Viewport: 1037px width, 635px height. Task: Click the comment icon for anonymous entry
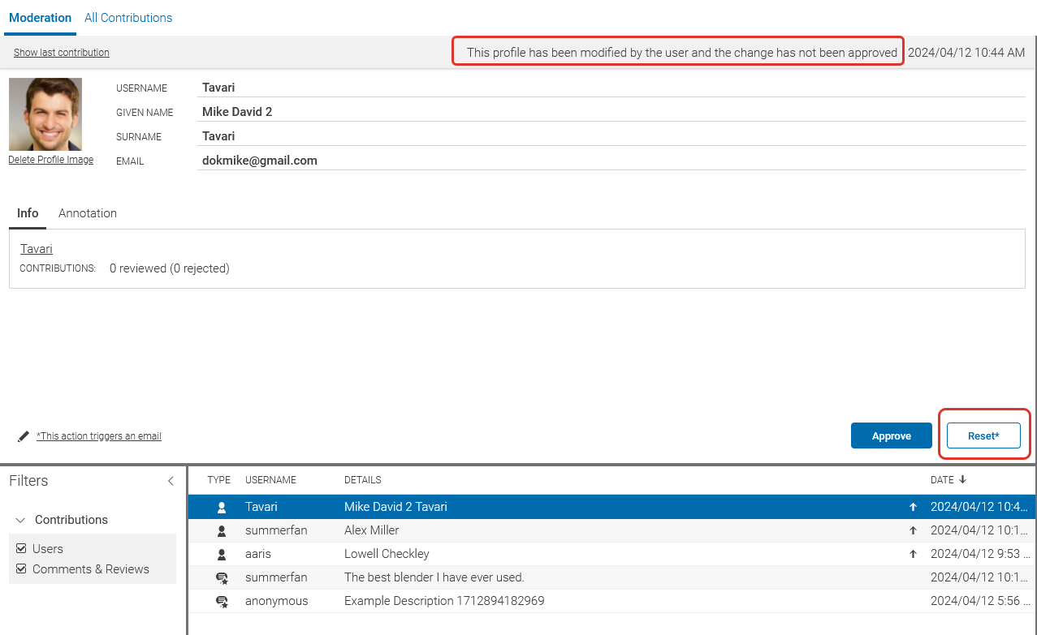pos(221,602)
